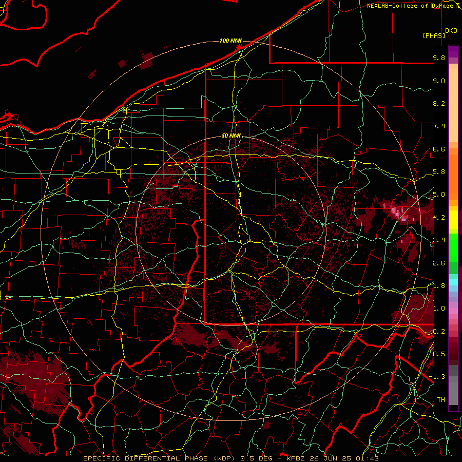Select the 1.8 scale label
This screenshot has height=462, width=462.
tap(439, 286)
